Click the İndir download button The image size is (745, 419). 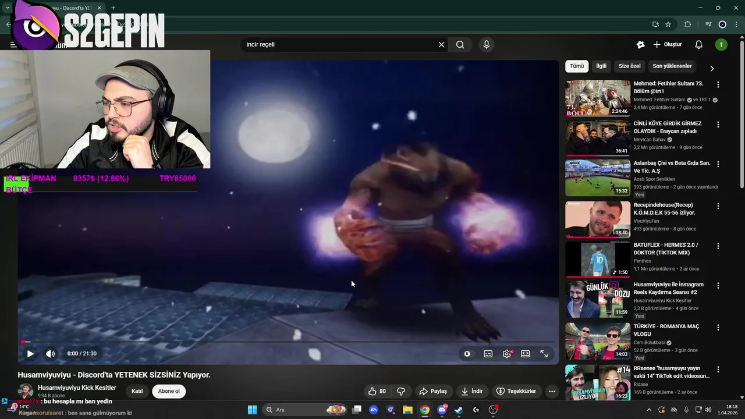[x=473, y=391]
